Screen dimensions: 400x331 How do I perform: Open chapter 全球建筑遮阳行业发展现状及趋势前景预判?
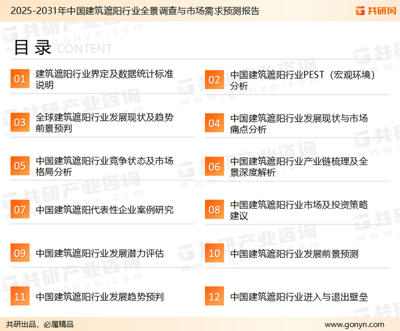point(105,123)
